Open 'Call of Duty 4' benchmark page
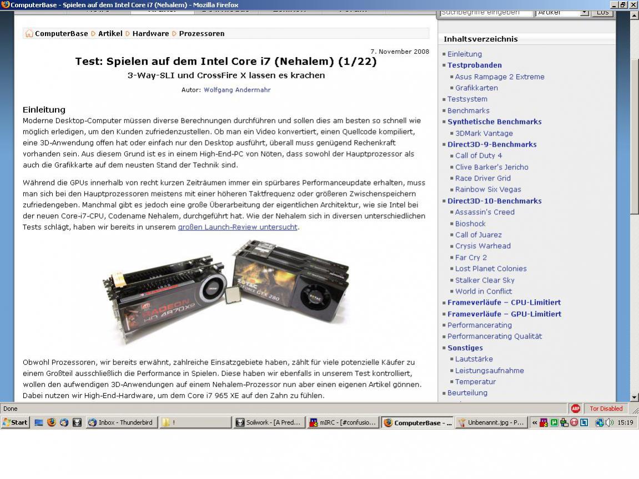639x479 pixels. (x=479, y=155)
